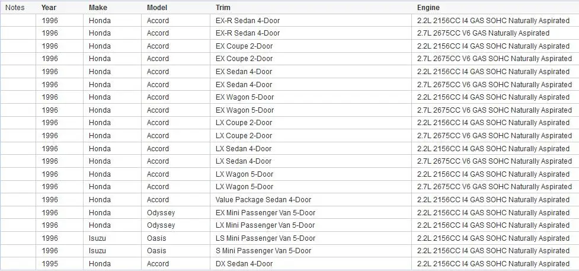Select the Value Package Sedan 4-Door trim cell
579x271 pixels.
311,200
